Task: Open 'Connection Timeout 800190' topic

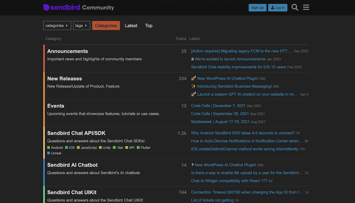Action: pos(247,192)
